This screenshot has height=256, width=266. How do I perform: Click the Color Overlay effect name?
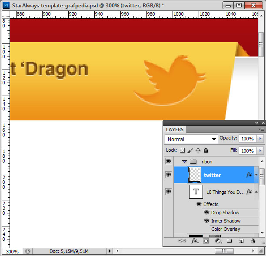(x=226, y=229)
